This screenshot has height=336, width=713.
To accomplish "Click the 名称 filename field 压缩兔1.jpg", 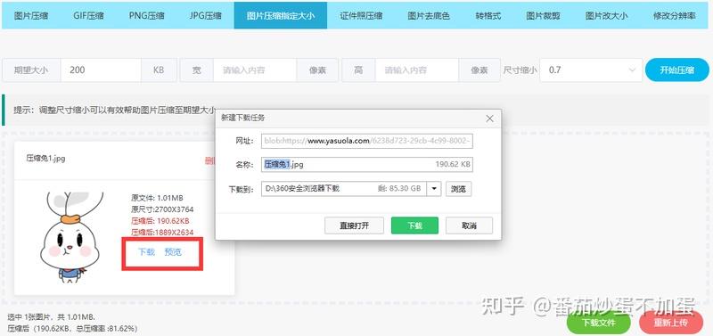I will (x=367, y=164).
